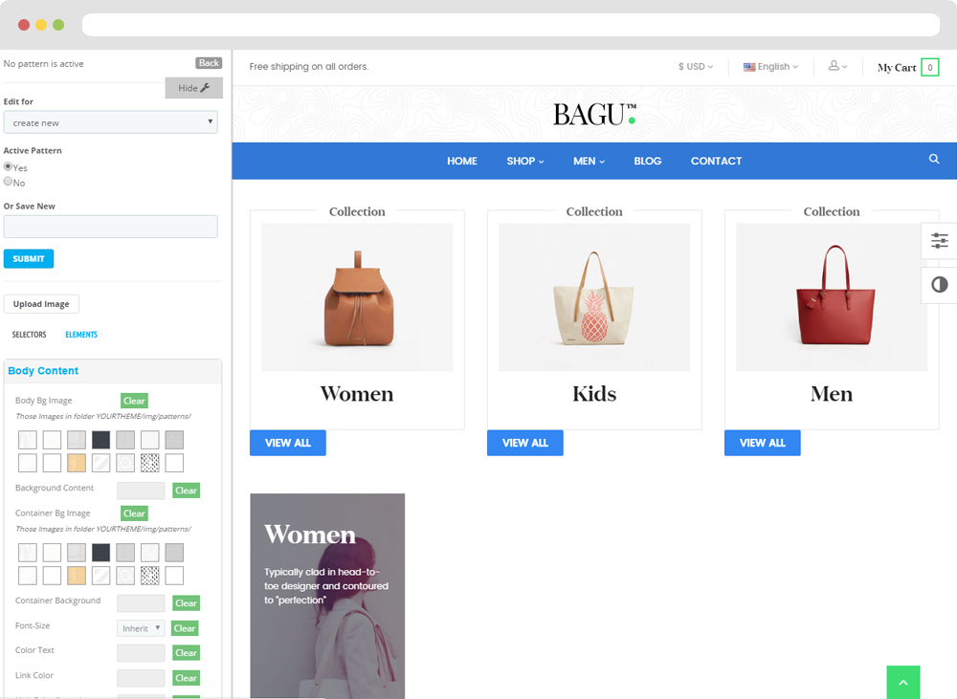Click the Color Text color field
The width and height of the screenshot is (957, 699).
[x=141, y=653]
